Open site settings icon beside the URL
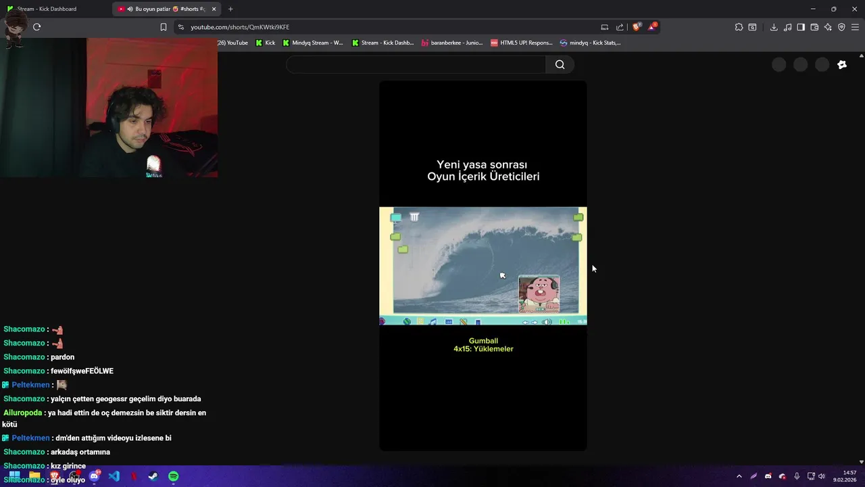865x487 pixels. pyautogui.click(x=180, y=27)
